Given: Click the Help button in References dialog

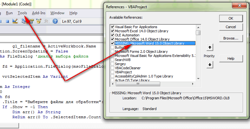Looking at the screenshot, I should [x=231, y=58].
